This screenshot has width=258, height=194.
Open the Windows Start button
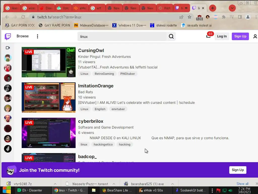coord(7,190)
